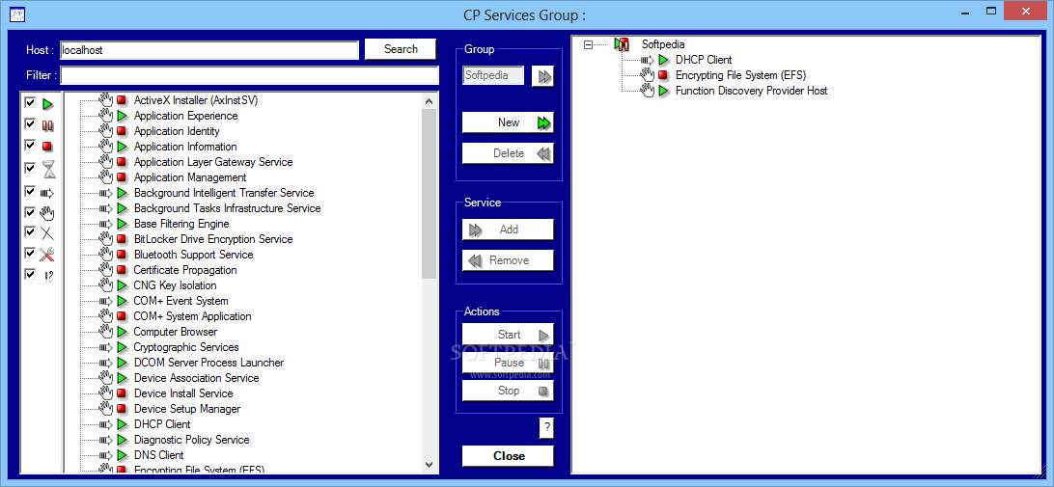Image resolution: width=1054 pixels, height=487 pixels.
Task: Click the green running icon of DNS Client
Action: click(x=122, y=455)
